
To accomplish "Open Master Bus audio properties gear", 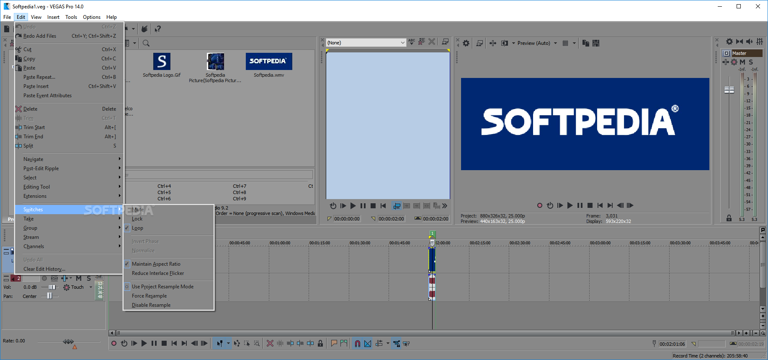I will [x=729, y=41].
